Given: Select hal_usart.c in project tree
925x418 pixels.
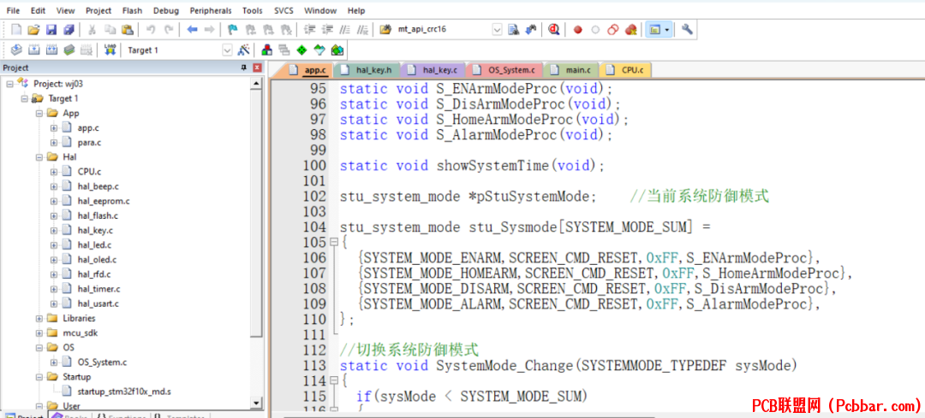Looking at the screenshot, I should (98, 303).
